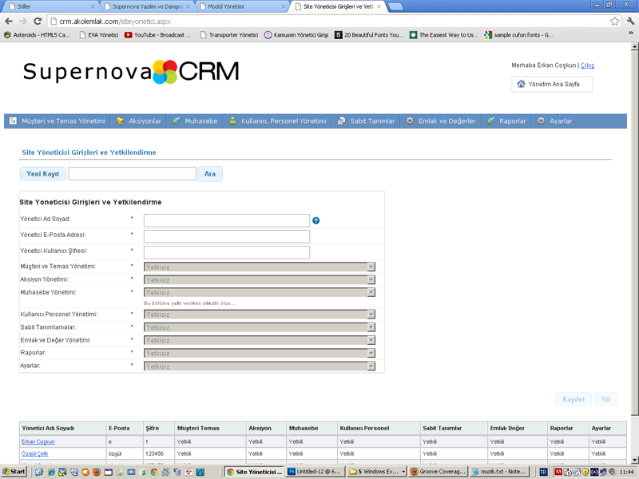The width and height of the screenshot is (639, 479).
Task: Expand the Kullanıcı Personel Yönetimi dropdown
Action: (371, 315)
